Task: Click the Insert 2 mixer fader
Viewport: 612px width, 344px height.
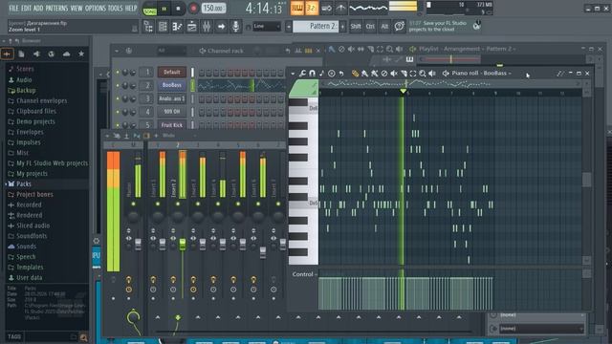Action: [x=183, y=245]
